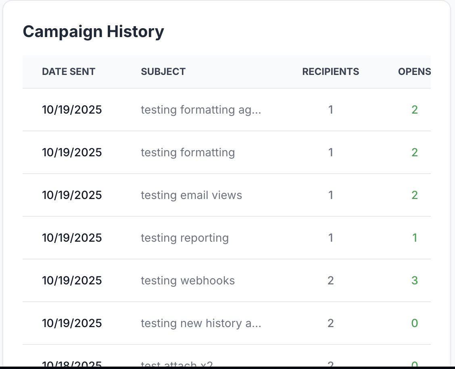Viewport: 455px width, 369px height.
Task: Click the DATE SENT column header
Action: click(69, 72)
